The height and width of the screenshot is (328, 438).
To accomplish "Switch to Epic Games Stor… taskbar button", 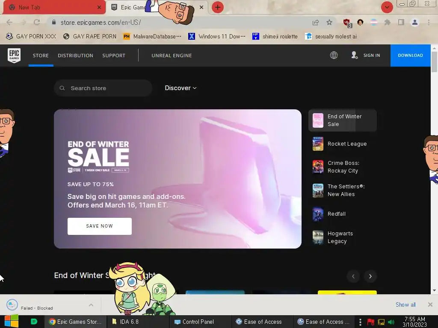I will coord(76,322).
